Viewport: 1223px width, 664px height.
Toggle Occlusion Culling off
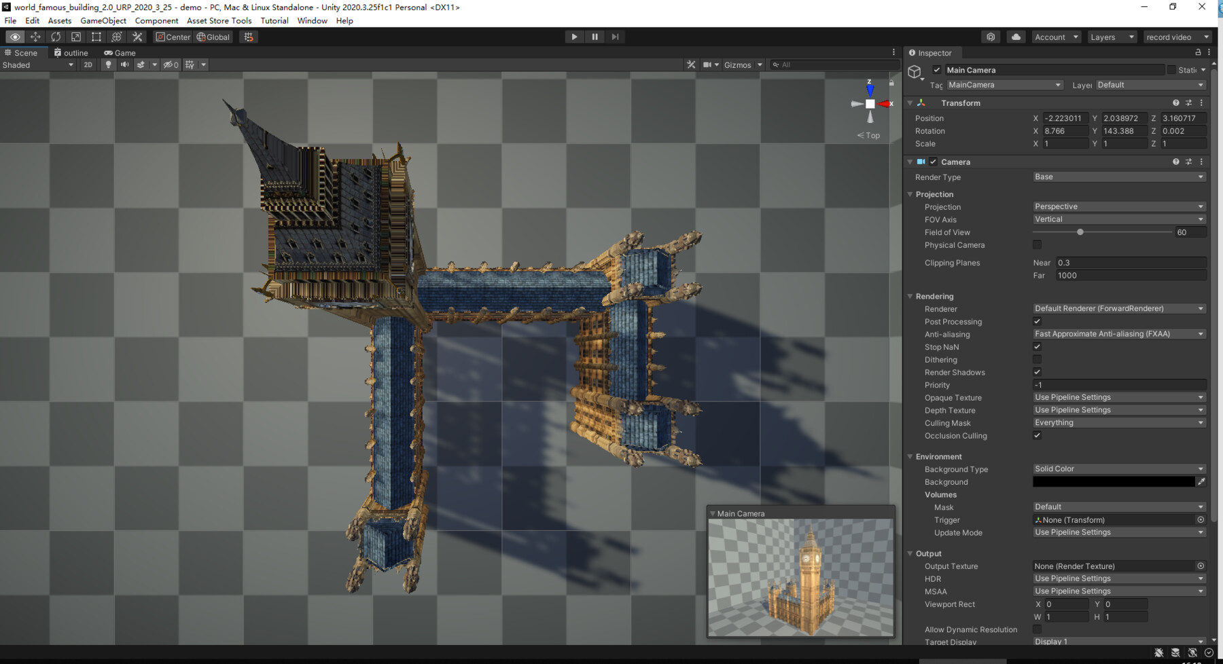(1038, 435)
